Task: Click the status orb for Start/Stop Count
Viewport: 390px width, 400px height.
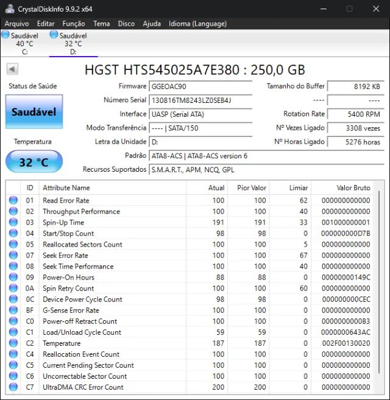Action: [x=13, y=233]
